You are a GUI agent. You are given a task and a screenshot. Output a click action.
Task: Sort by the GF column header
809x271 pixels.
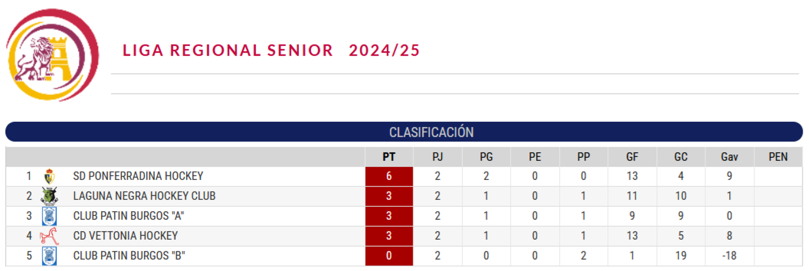point(632,157)
